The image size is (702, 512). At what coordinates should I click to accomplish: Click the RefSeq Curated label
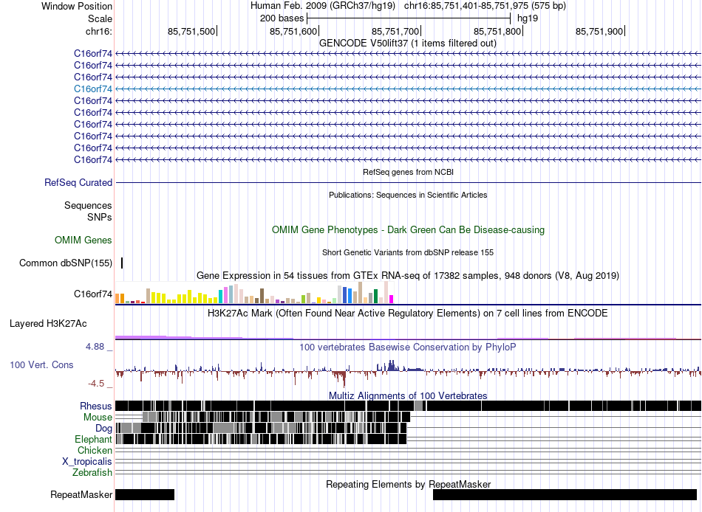pyautogui.click(x=78, y=182)
